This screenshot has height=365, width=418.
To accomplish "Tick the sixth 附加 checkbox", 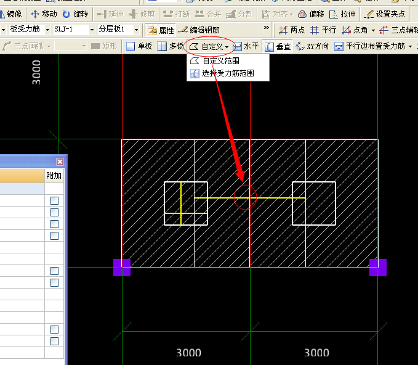I will click(54, 283).
